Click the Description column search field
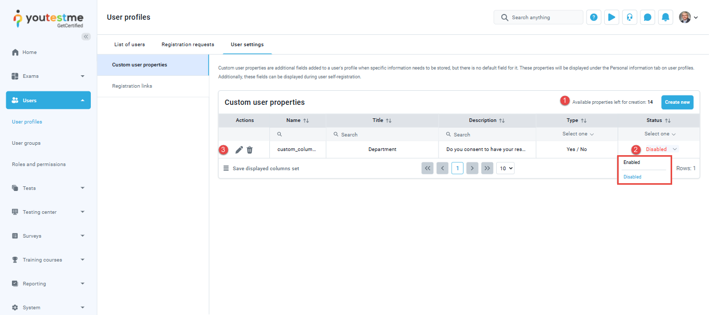The height and width of the screenshot is (315, 709). [x=487, y=134]
